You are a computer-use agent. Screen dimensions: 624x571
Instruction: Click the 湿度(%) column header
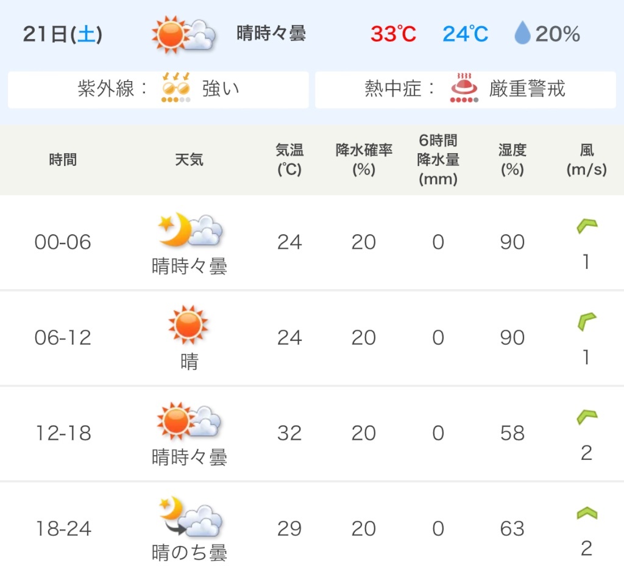point(512,160)
